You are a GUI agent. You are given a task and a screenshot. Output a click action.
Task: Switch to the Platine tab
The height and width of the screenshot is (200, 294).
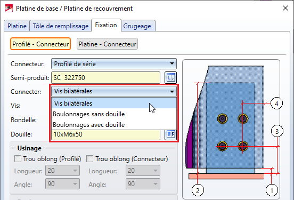click(x=17, y=26)
